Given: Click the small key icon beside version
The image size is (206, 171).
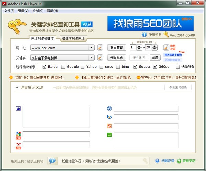Looking at the screenshot, I should [x=166, y=35].
